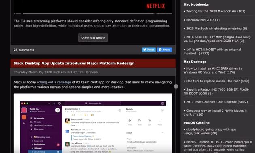Open 'Sapphire Radeon HD 7950 3GB EFI FLASH' thread
The width and height of the screenshot is (255, 153).
tap(217, 91)
